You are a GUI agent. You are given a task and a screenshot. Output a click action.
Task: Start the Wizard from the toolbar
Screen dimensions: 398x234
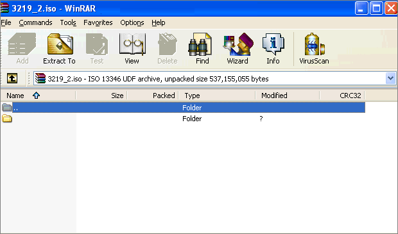pos(238,48)
